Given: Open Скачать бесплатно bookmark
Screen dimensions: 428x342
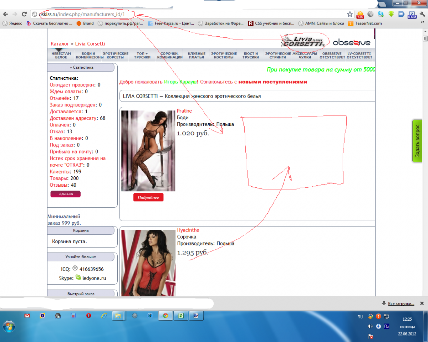Looking at the screenshot, I should [x=50, y=23].
